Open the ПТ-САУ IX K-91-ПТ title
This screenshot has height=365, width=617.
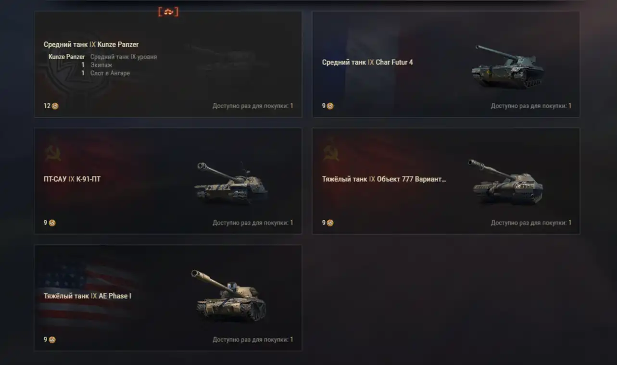[72, 179]
